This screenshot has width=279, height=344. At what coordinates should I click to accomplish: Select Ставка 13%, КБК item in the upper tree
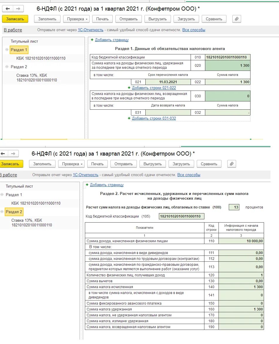[37, 78]
